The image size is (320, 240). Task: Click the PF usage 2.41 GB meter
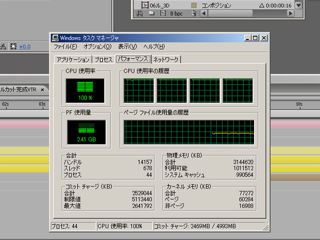pyautogui.click(x=86, y=132)
